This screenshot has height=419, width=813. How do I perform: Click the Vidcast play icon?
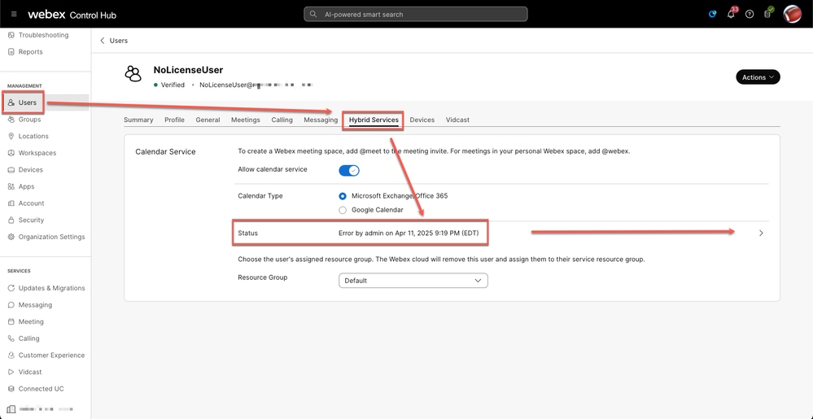point(11,372)
